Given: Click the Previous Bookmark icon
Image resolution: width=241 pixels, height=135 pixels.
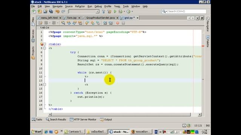Looking at the screenshot, I should pyautogui.click(x=87, y=23).
